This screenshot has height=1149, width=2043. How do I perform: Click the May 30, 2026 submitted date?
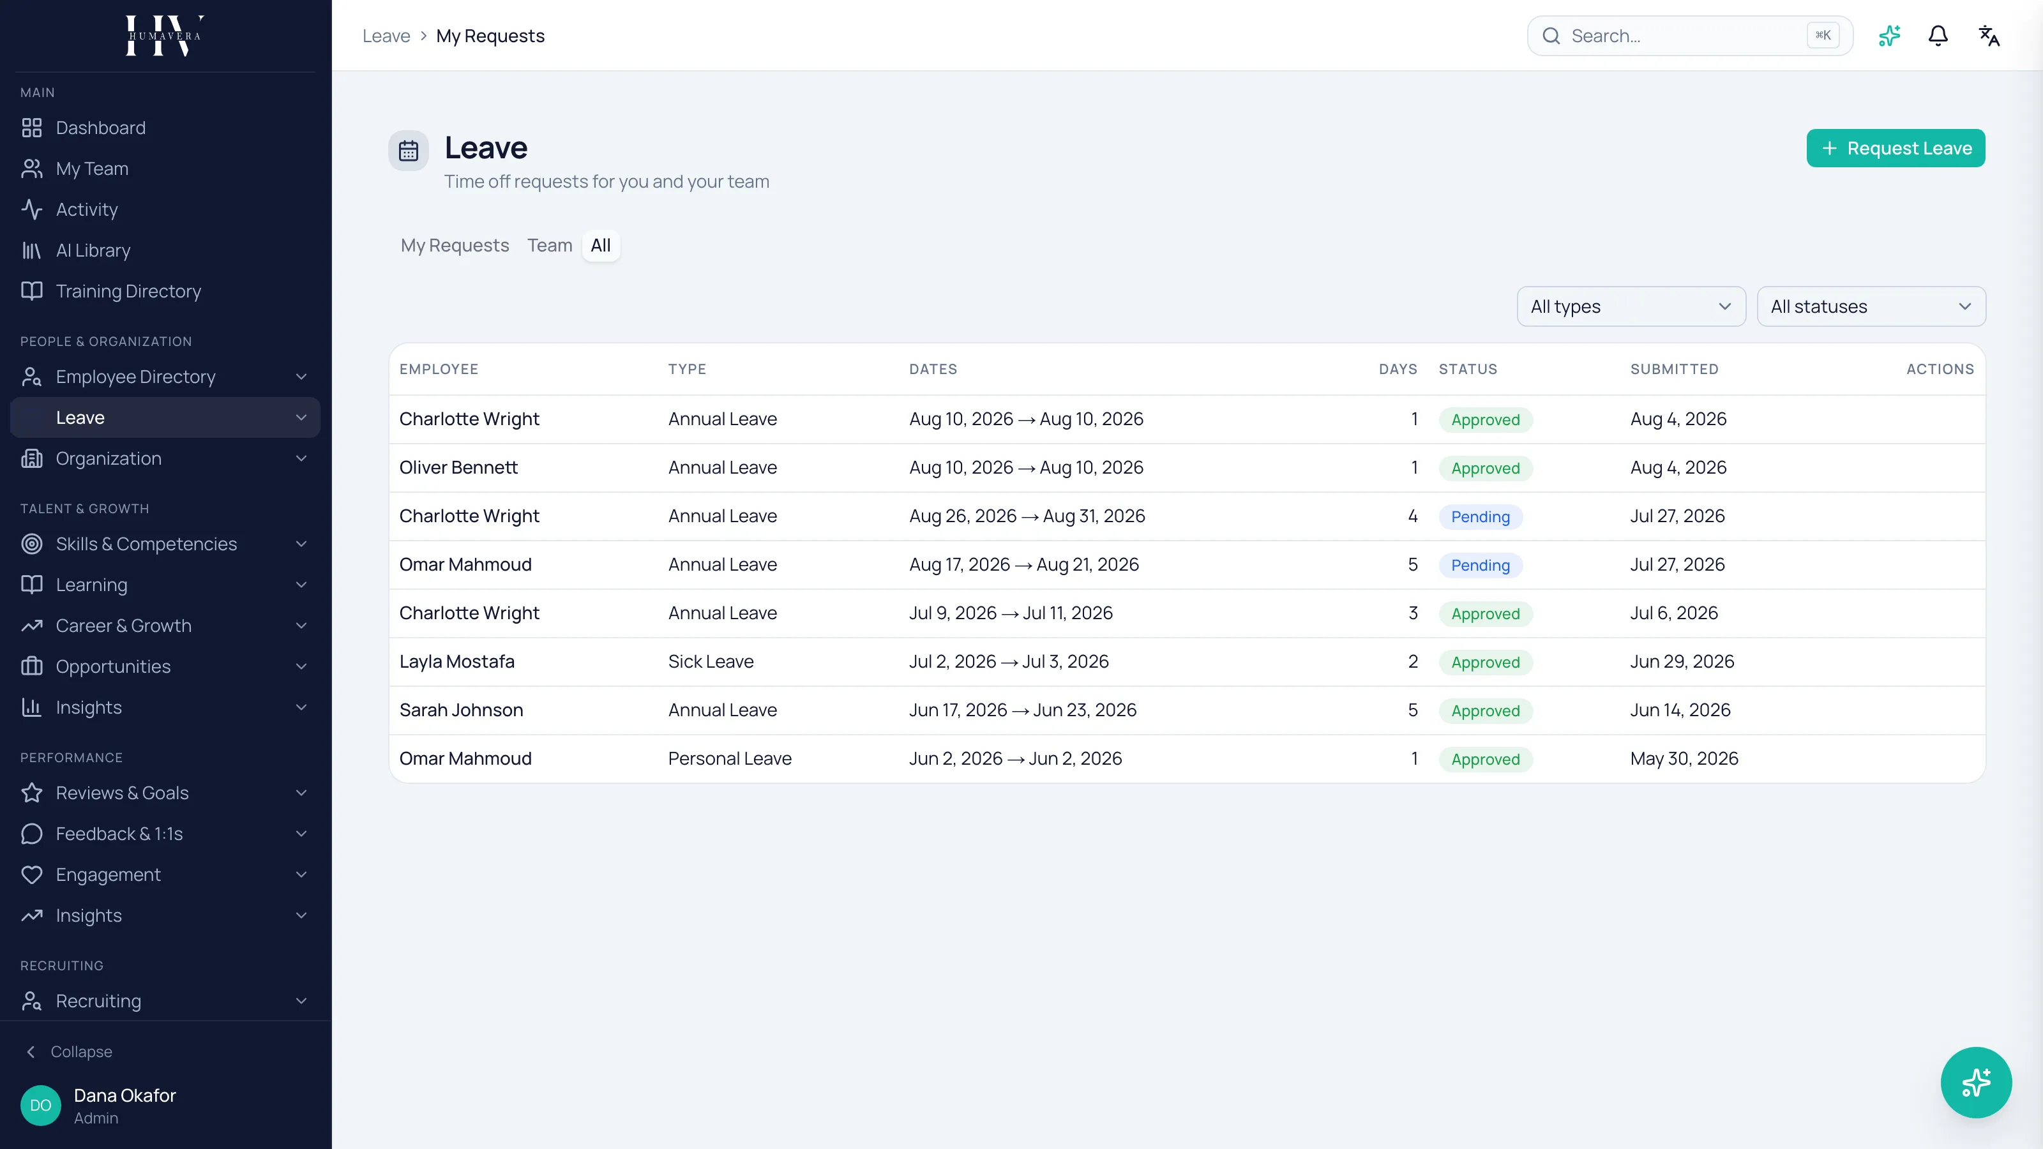click(1684, 758)
